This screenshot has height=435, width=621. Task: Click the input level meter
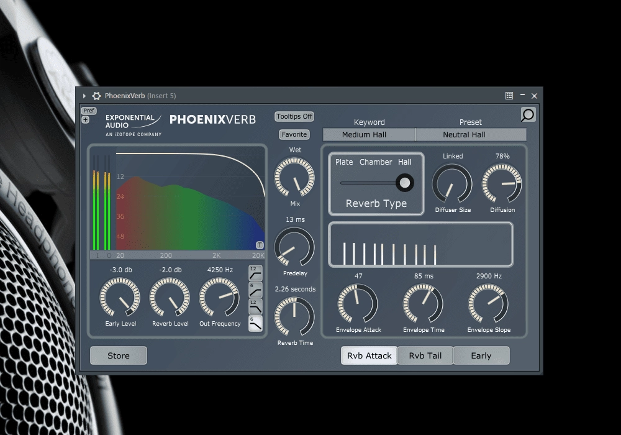pyautogui.click(x=96, y=203)
